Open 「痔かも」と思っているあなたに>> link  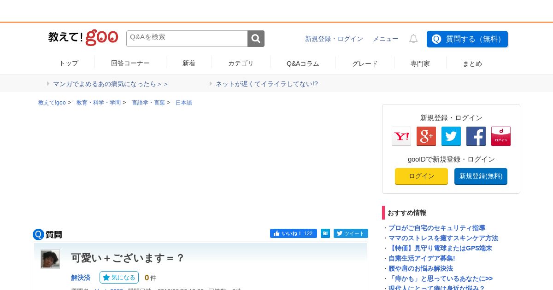[441, 278]
